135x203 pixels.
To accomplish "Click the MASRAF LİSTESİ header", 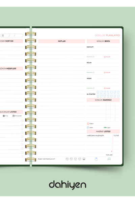I will click(103, 132).
